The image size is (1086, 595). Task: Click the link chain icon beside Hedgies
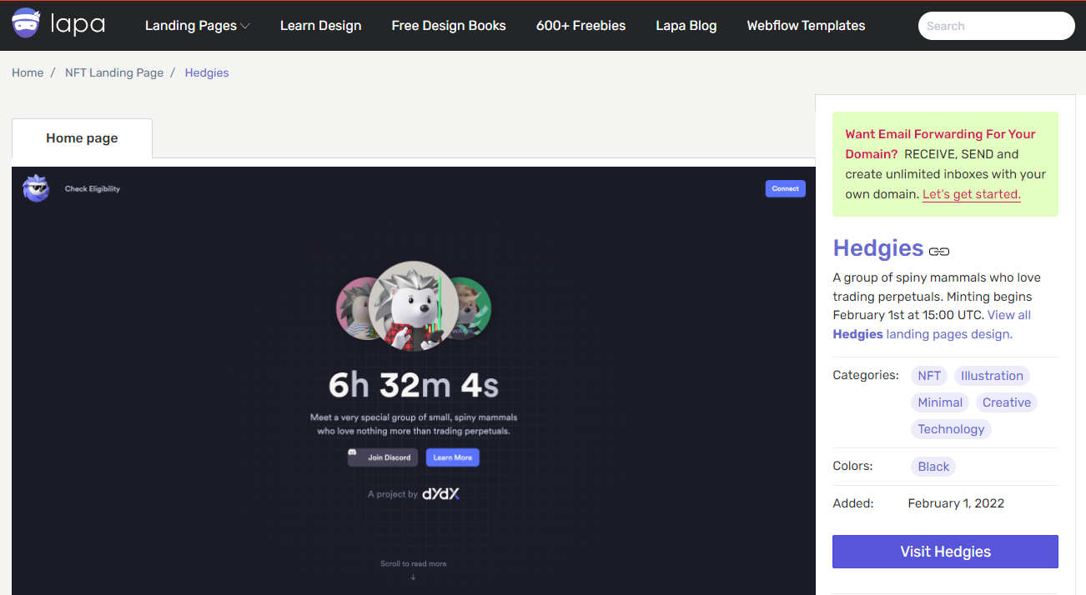[x=939, y=251]
